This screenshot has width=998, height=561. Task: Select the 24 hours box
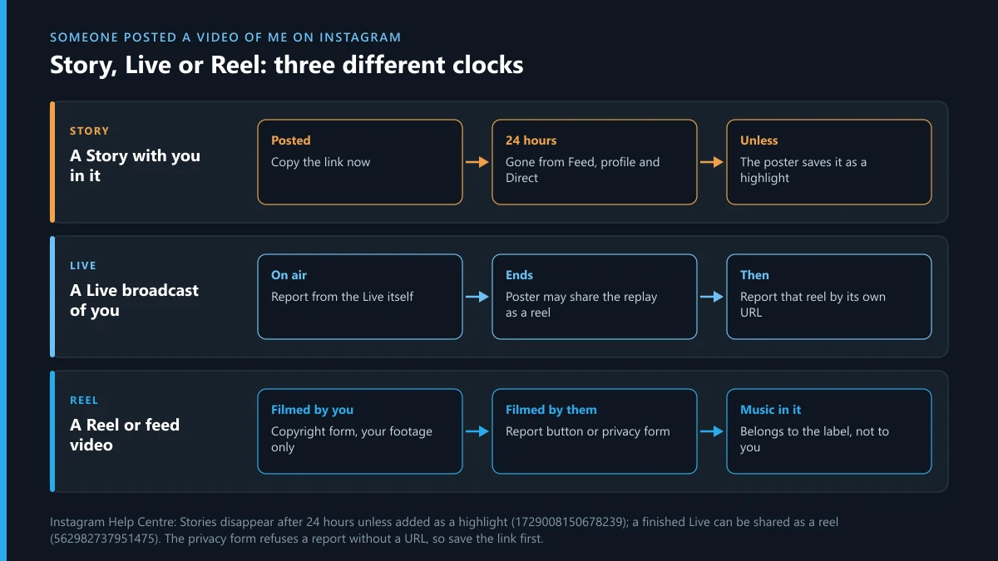pyautogui.click(x=595, y=162)
